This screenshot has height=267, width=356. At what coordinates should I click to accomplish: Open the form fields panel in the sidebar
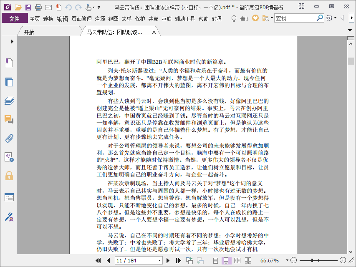pos(9,197)
